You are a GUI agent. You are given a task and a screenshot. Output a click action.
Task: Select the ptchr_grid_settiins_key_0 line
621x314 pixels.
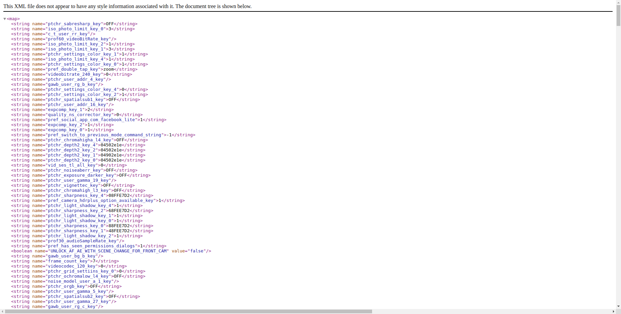point(78,271)
